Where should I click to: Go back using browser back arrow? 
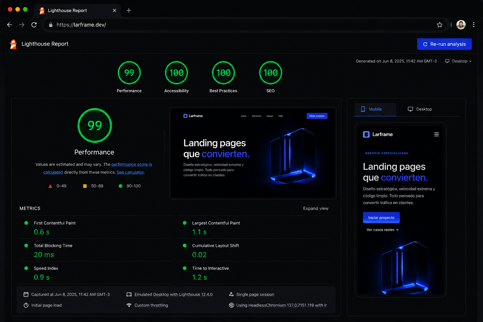(x=10, y=25)
